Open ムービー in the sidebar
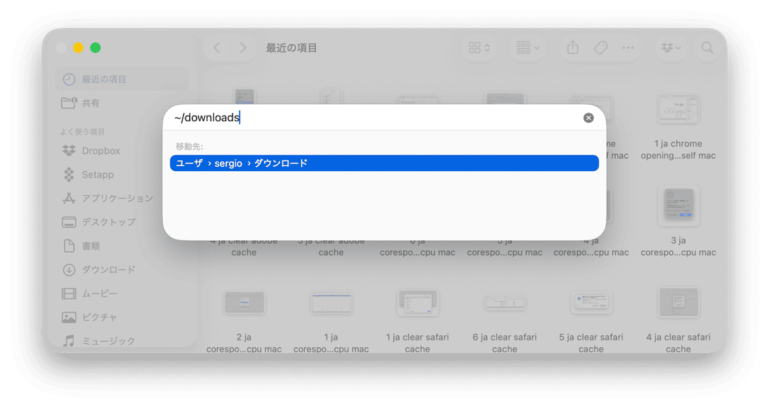Image resolution: width=769 pixels, height=408 pixels. (x=121, y=294)
